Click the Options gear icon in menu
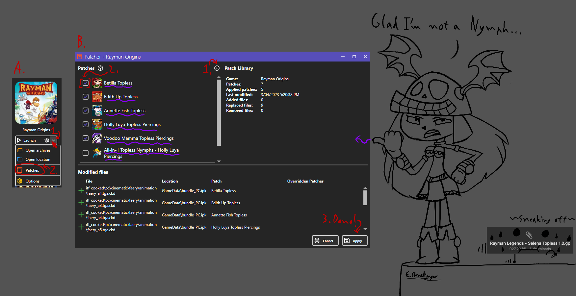Viewport: 576px width, 296px height. coord(20,181)
